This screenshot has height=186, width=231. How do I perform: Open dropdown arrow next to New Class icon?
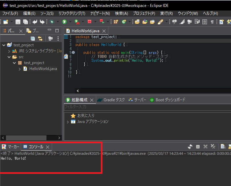(x=130, y=22)
